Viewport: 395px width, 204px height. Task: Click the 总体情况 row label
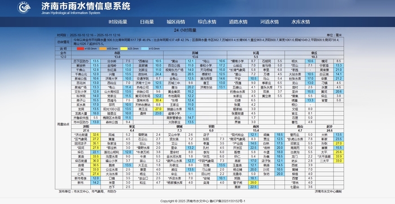(x=63, y=42)
